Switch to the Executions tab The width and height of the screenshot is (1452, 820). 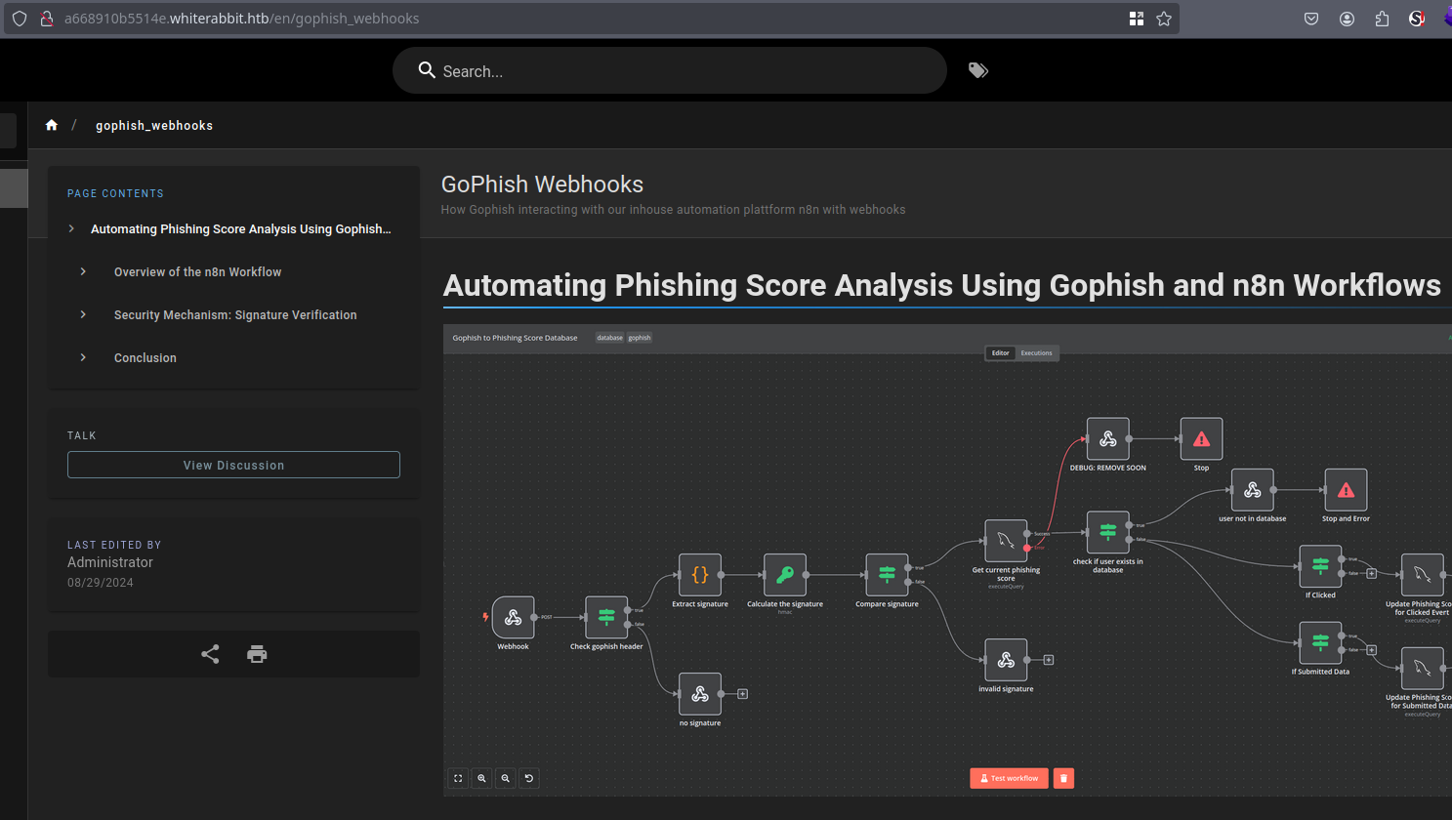coord(1036,353)
